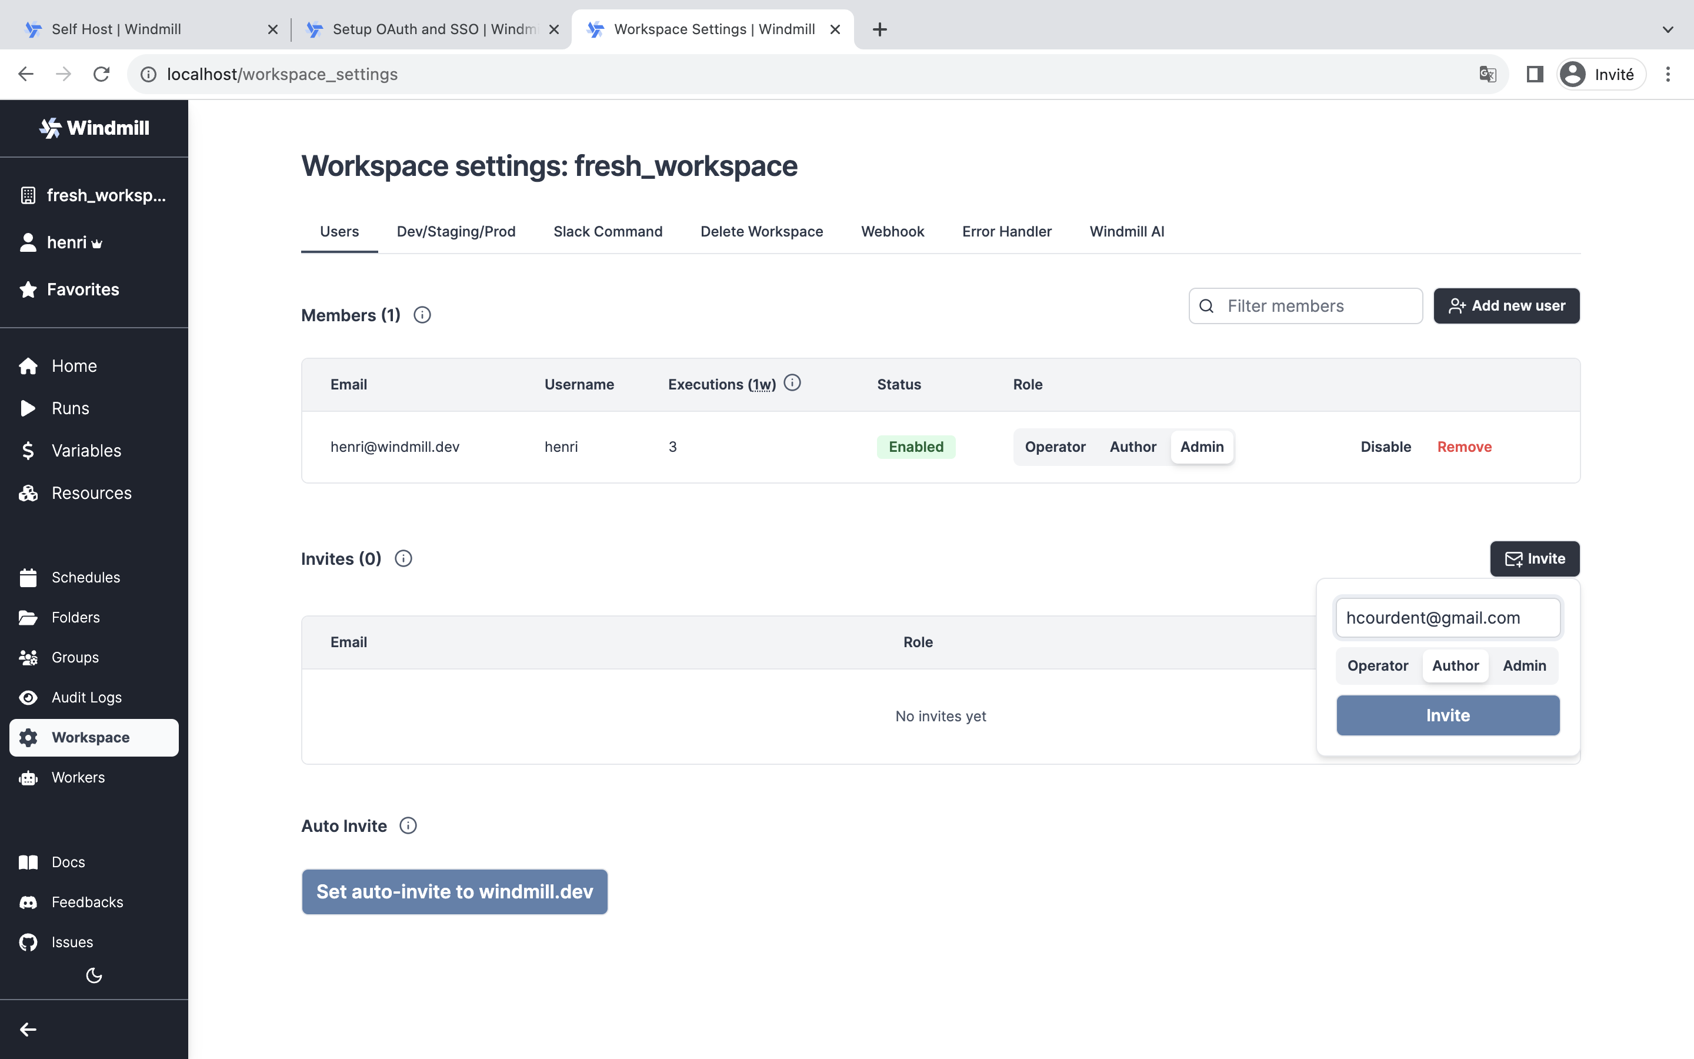
Task: Click the Resources icon in sidebar
Action: tap(28, 493)
